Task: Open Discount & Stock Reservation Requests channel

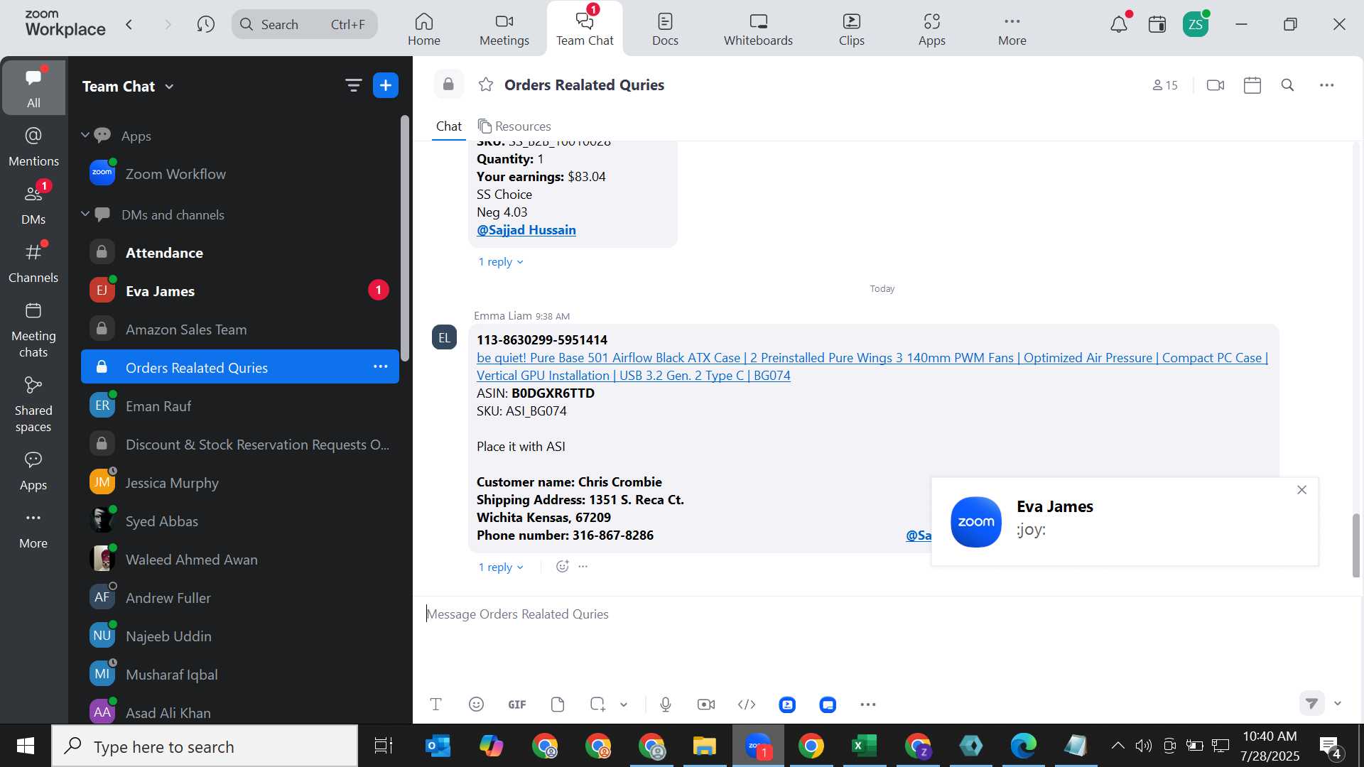Action: 240,445
